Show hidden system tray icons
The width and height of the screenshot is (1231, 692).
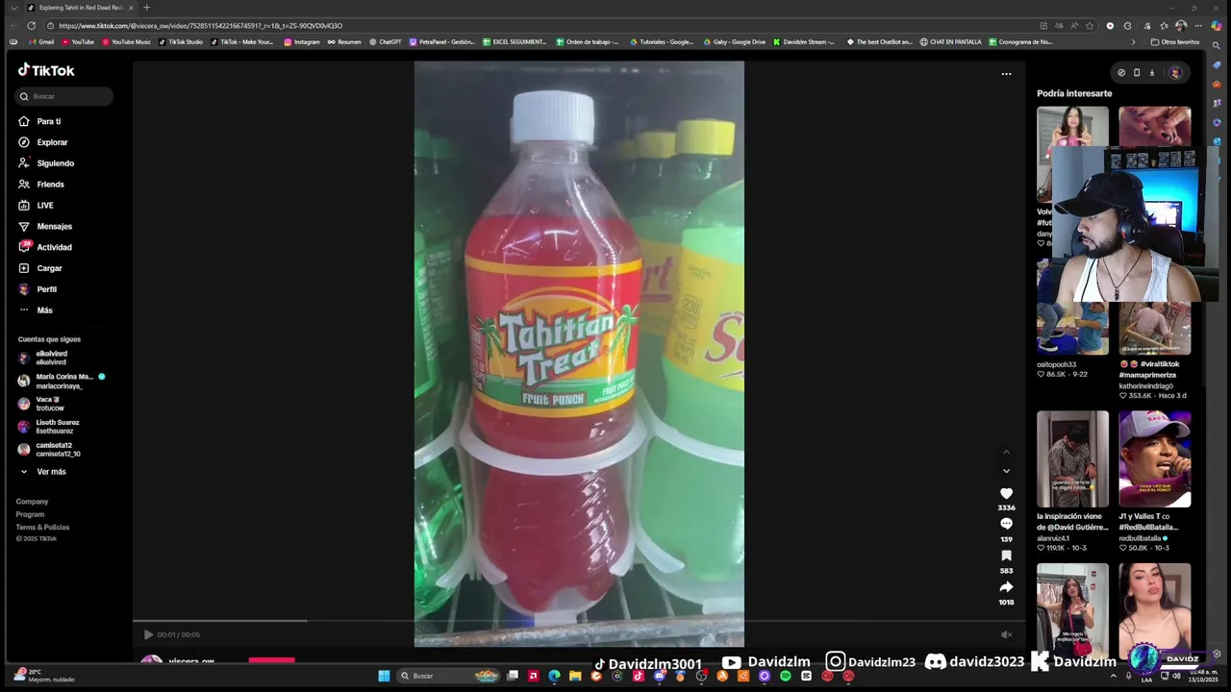tap(1114, 676)
